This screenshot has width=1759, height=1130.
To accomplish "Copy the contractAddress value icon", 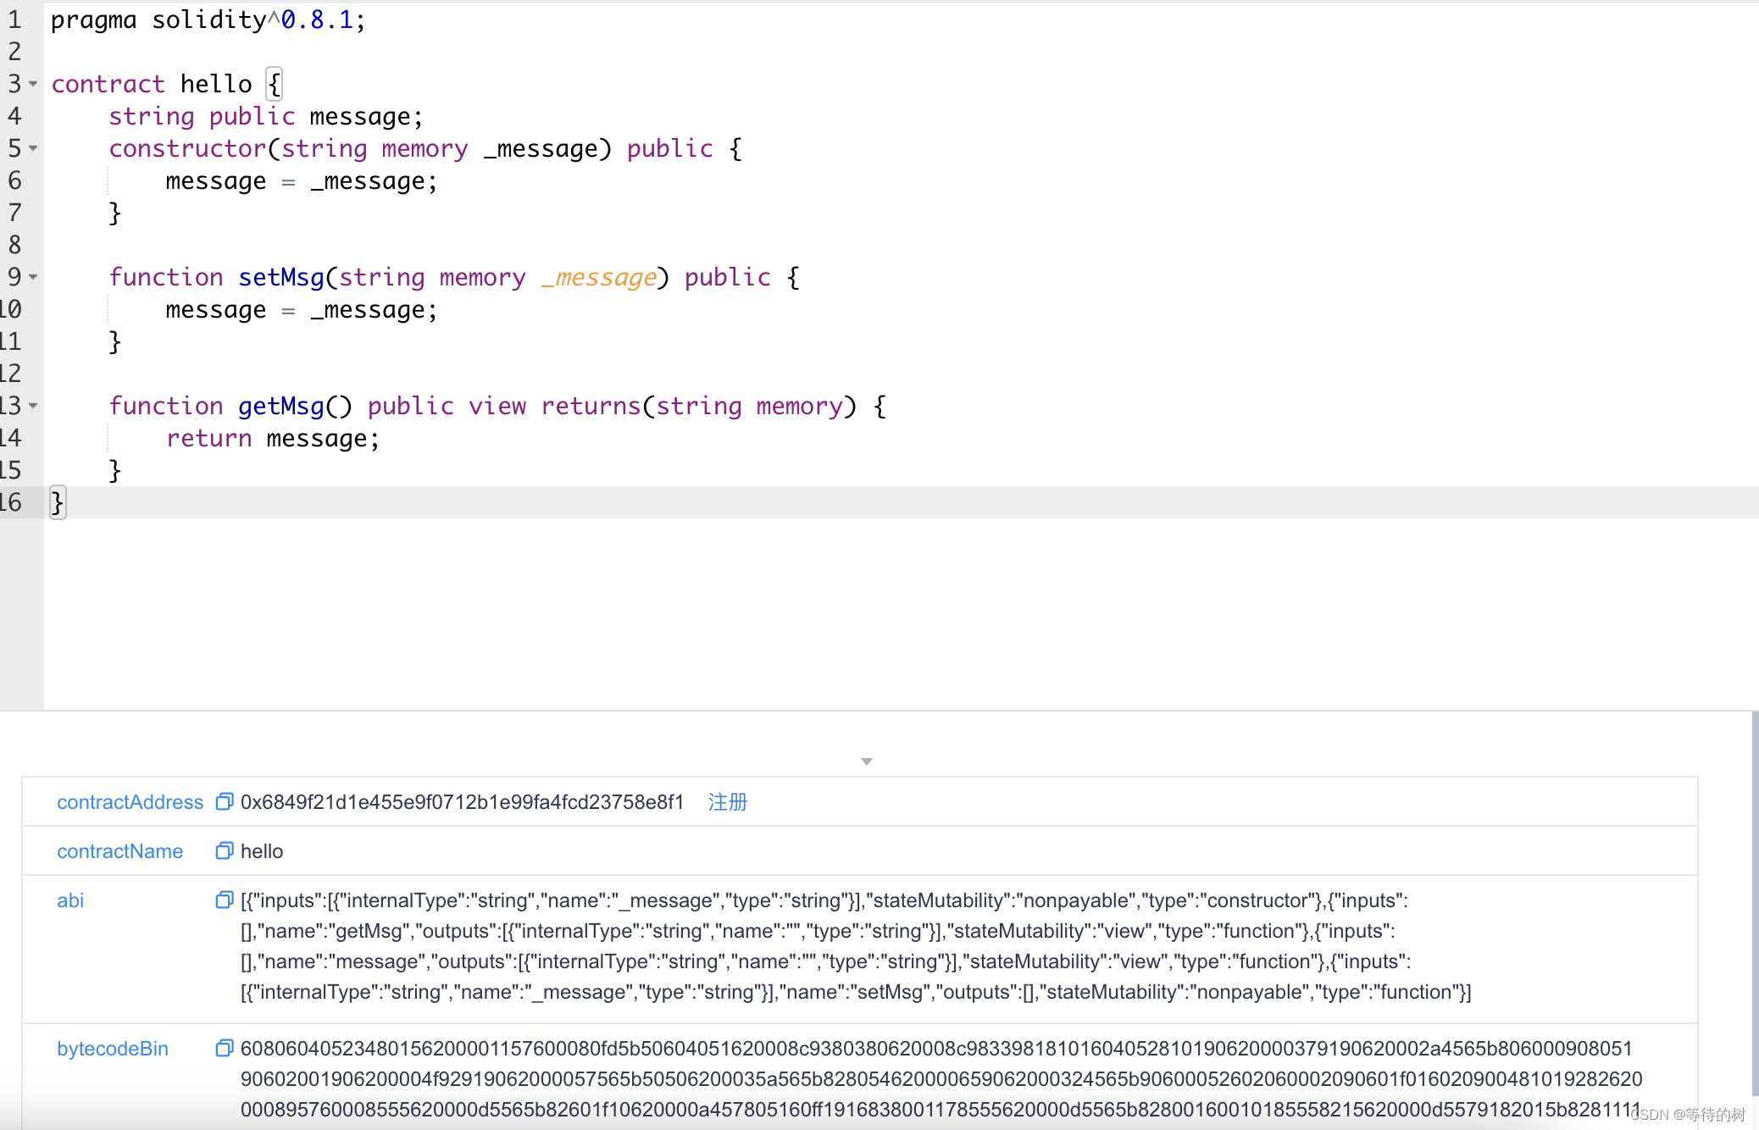I will (225, 801).
